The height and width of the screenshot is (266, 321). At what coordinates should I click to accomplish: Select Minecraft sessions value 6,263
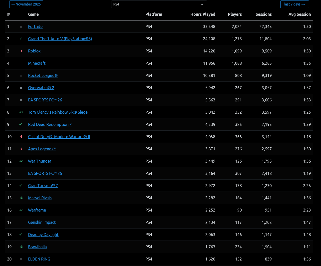point(267,63)
